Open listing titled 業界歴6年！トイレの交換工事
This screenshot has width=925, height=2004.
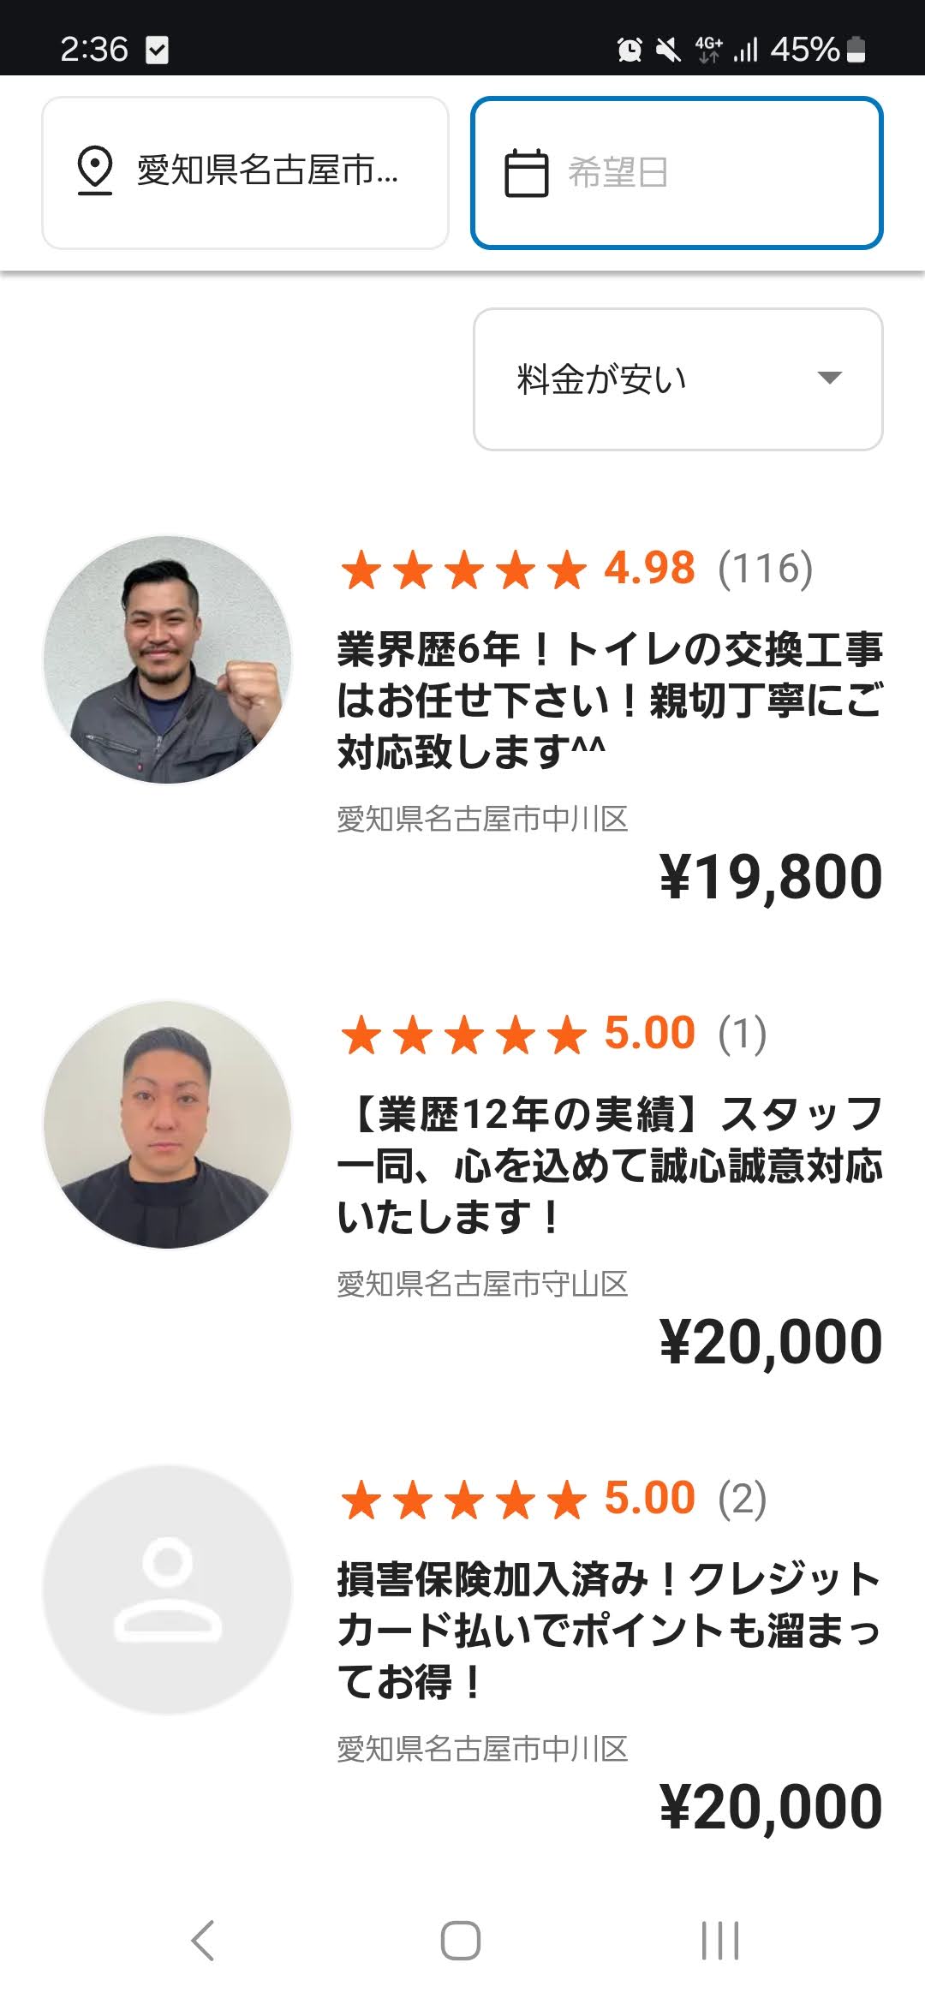click(x=610, y=701)
